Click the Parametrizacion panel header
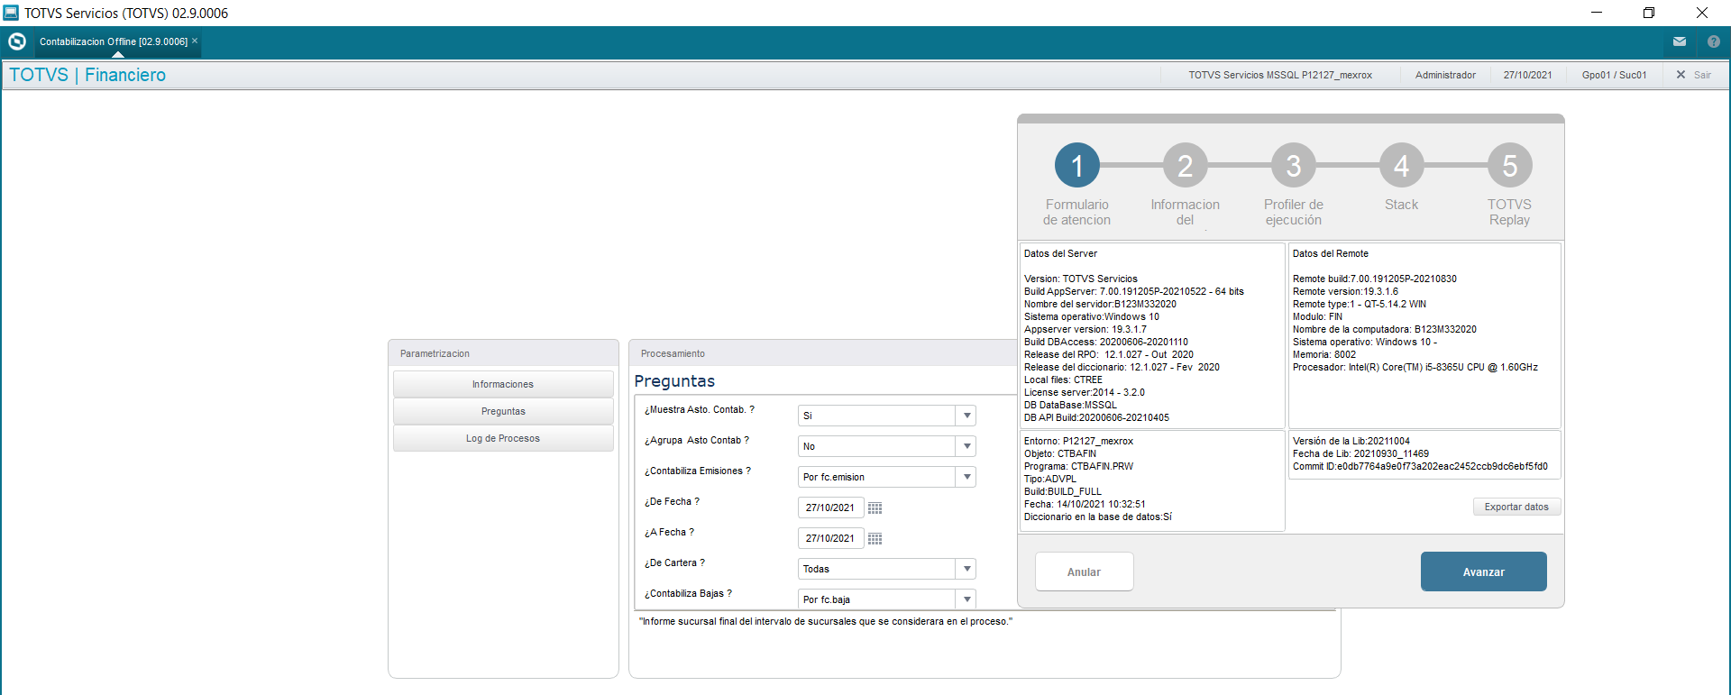1731x695 pixels. pos(435,353)
